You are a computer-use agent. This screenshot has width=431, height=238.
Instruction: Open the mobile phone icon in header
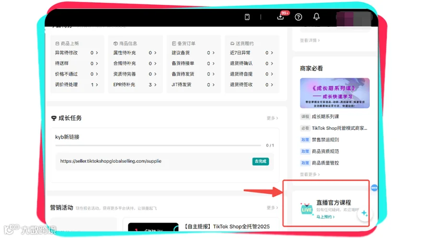tap(247, 17)
